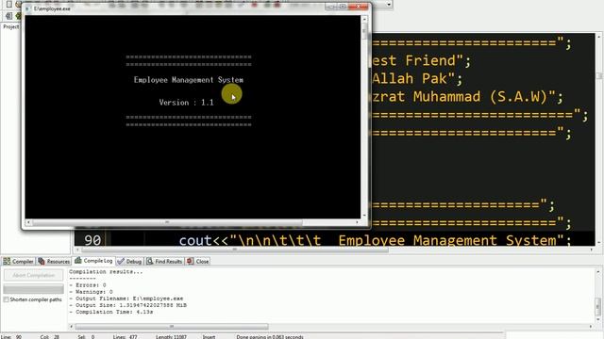604x339 pixels.
Task: Click 'Lines: 477' in status bar
Action: coord(126,337)
